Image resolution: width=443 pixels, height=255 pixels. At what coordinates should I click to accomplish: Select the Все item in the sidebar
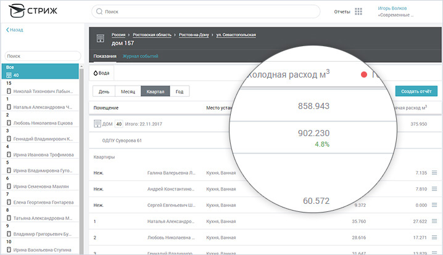[x=40, y=71]
